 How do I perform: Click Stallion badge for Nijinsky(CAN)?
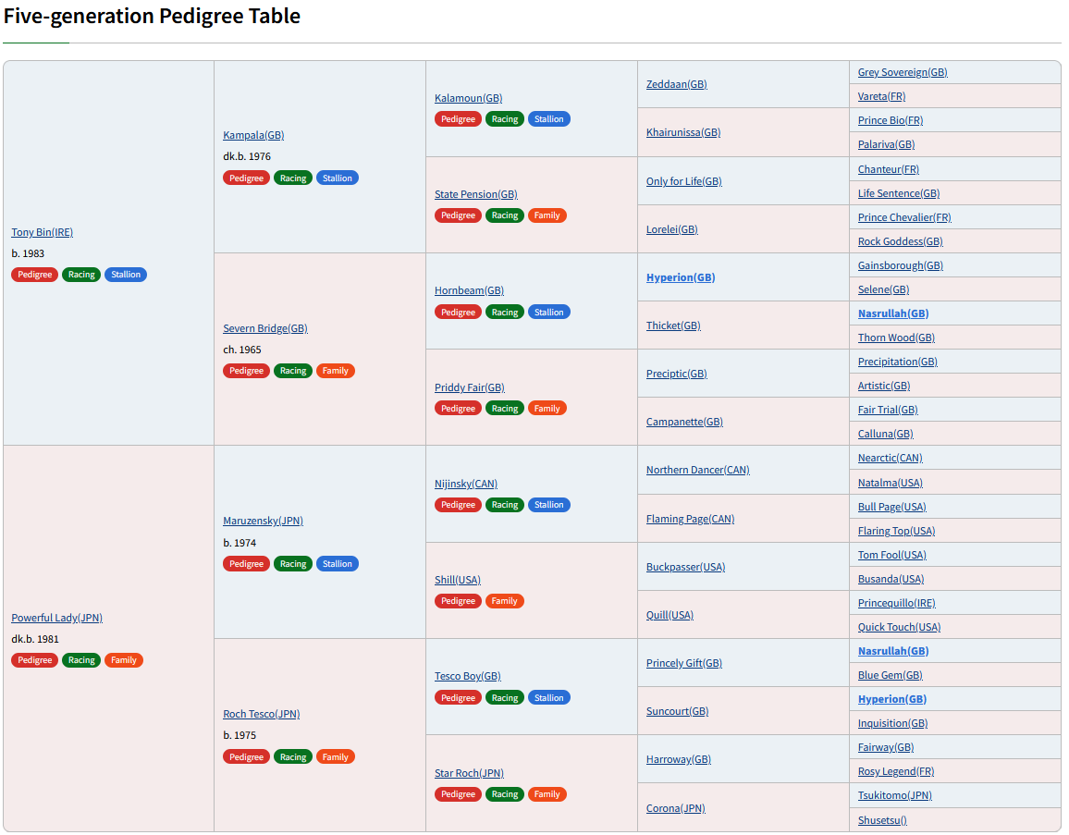[548, 505]
